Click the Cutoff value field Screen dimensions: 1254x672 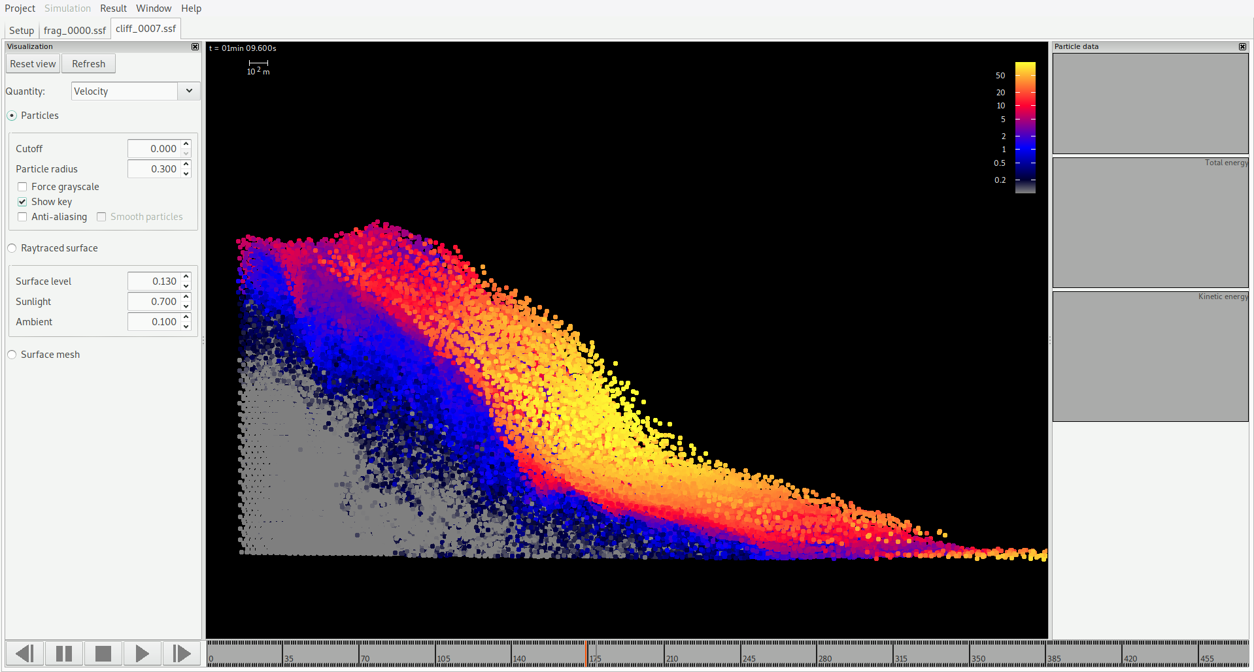[154, 149]
